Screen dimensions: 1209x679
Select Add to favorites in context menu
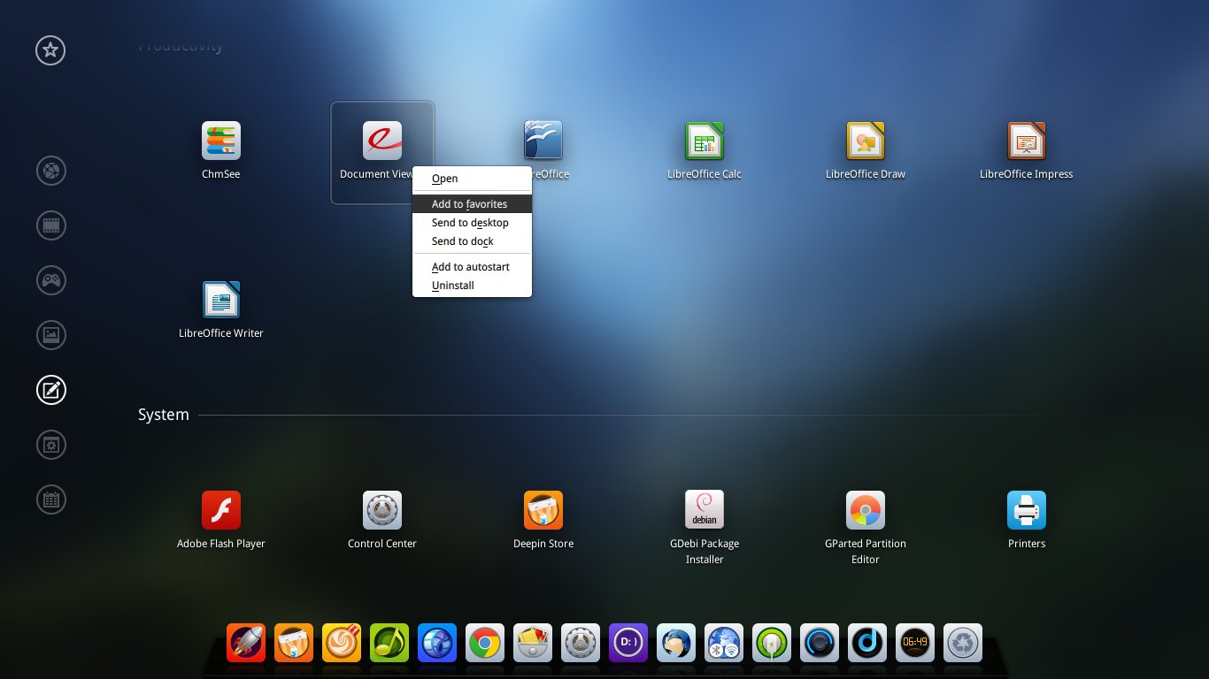[471, 204]
